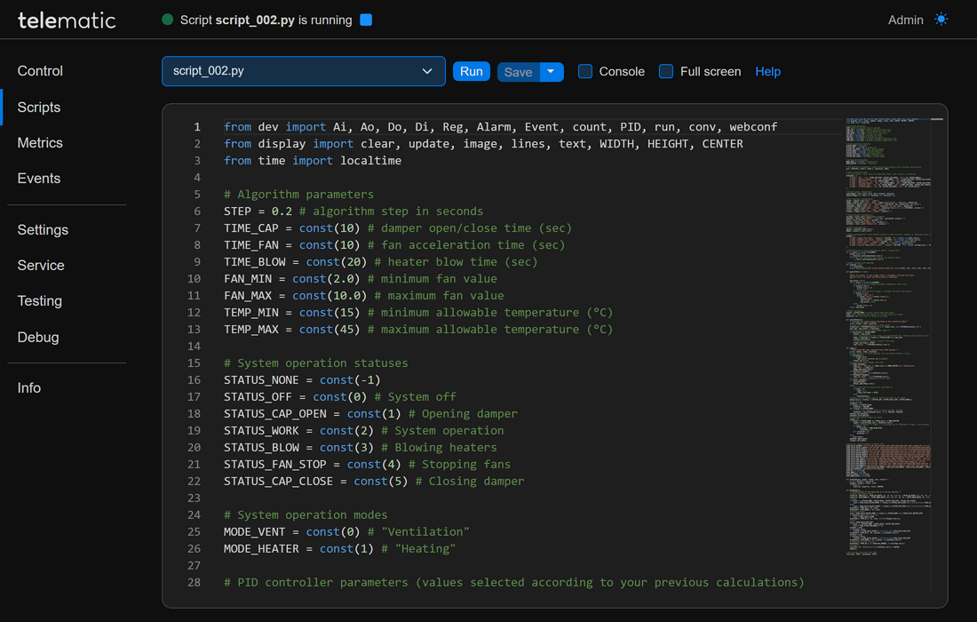Click the Save button
Image resolution: width=977 pixels, height=622 pixels.
[518, 71]
